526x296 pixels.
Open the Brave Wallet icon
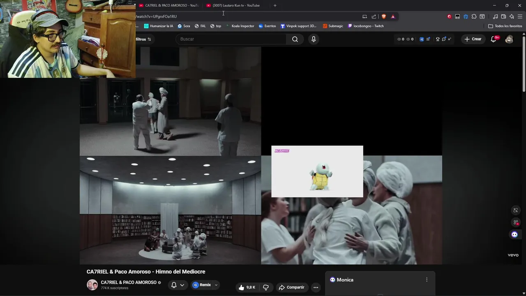[503, 16]
